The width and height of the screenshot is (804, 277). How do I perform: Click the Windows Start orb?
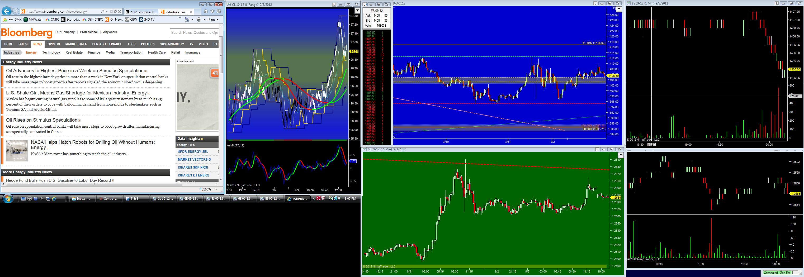coord(7,198)
